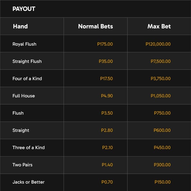Click the Three of a Kind label
Image resolution: width=191 pixels, height=191 pixels.
[29, 148]
